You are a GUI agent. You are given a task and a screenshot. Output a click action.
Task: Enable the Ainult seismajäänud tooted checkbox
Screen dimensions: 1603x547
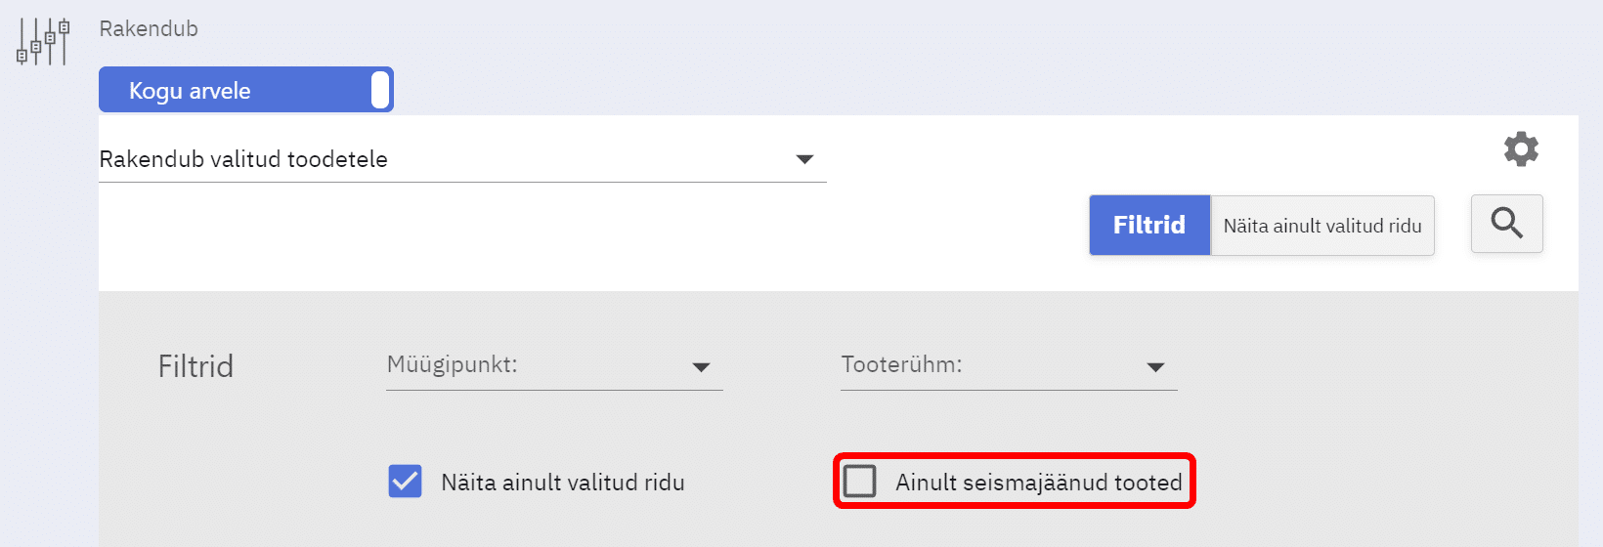point(860,481)
